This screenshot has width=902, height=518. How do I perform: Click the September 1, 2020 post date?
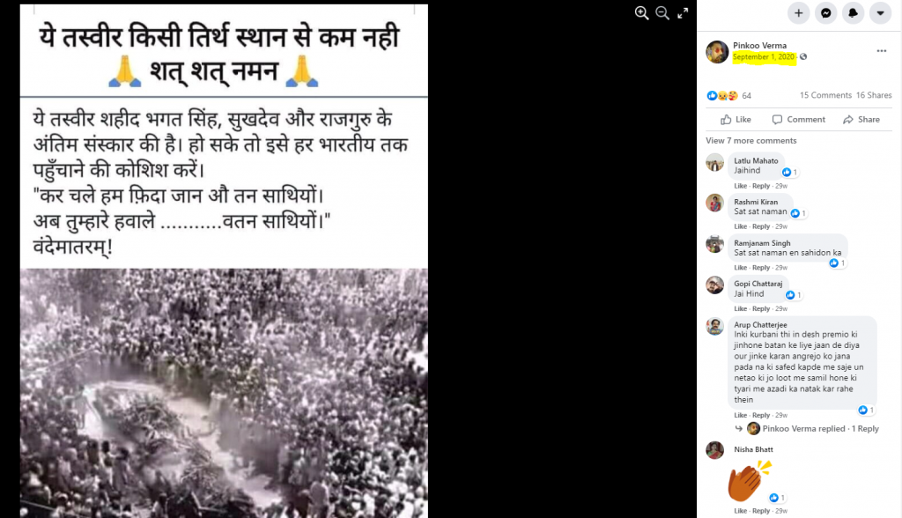(764, 56)
